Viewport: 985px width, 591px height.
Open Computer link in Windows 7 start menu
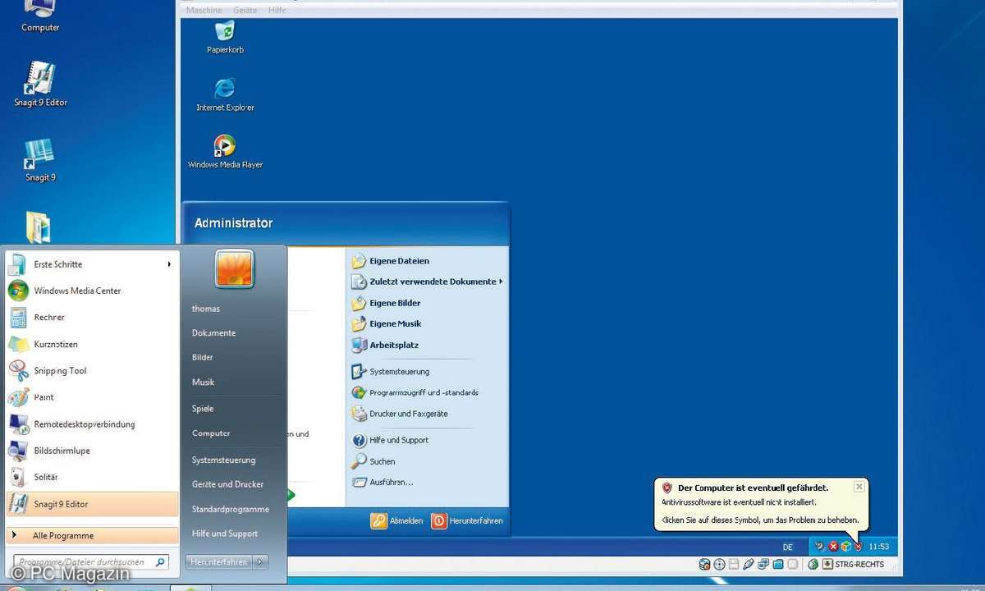[211, 433]
